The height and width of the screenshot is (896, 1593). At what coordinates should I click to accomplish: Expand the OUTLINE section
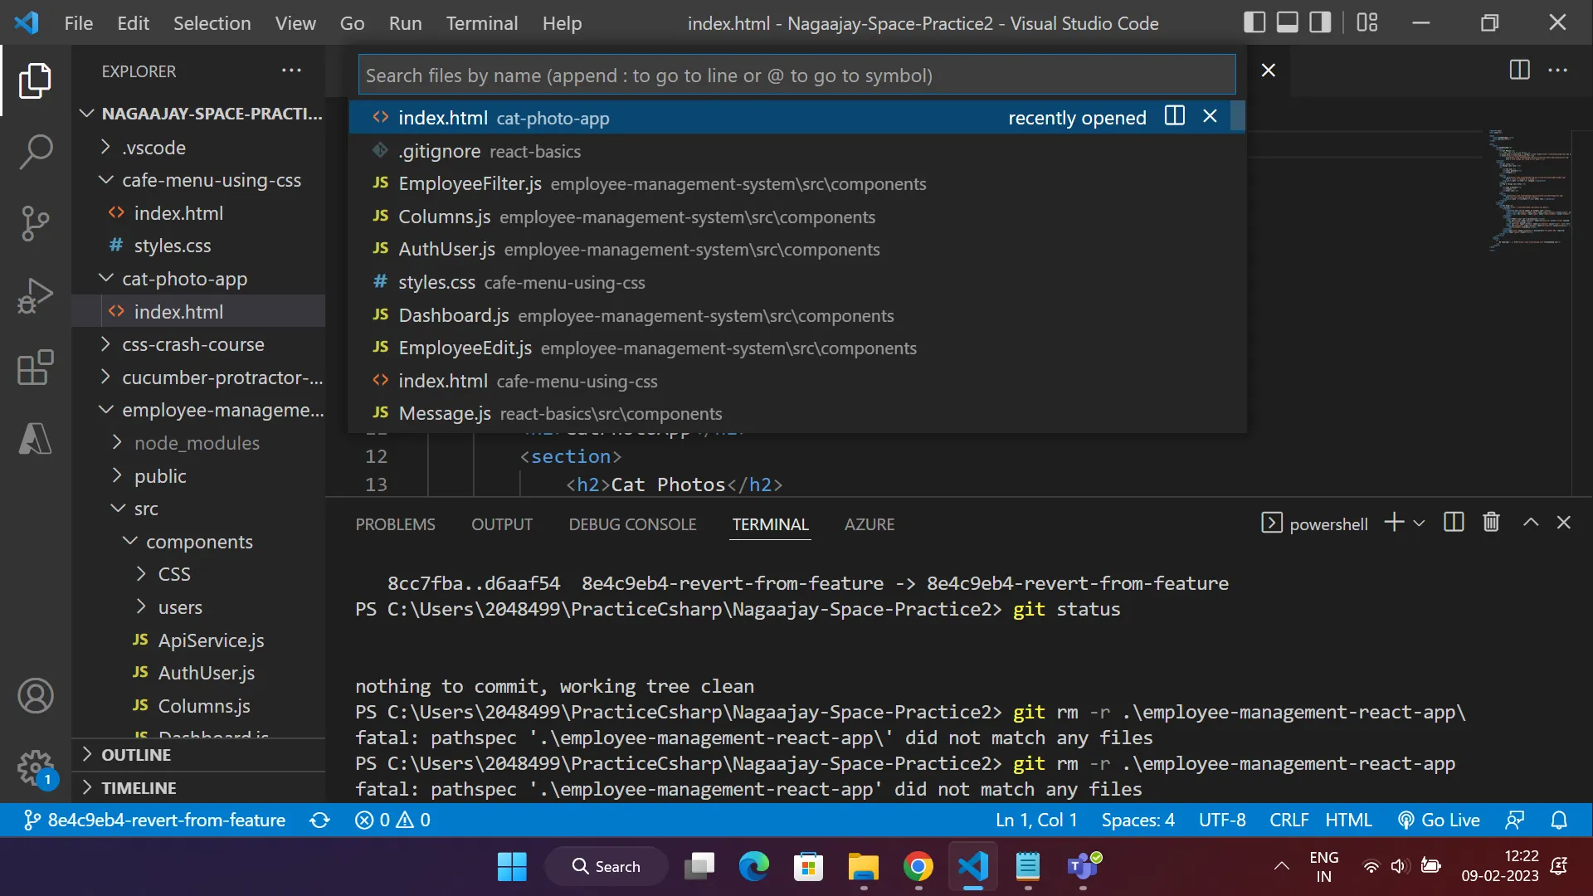(x=136, y=755)
